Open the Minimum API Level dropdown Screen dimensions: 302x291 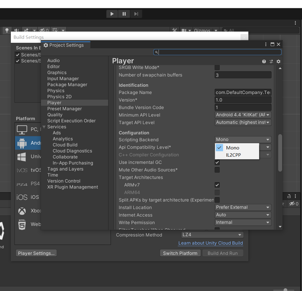(x=243, y=115)
